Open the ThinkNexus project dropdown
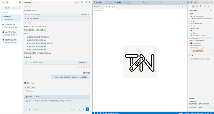Image resolution: width=214 pixels, height=114 pixels. point(28,2)
